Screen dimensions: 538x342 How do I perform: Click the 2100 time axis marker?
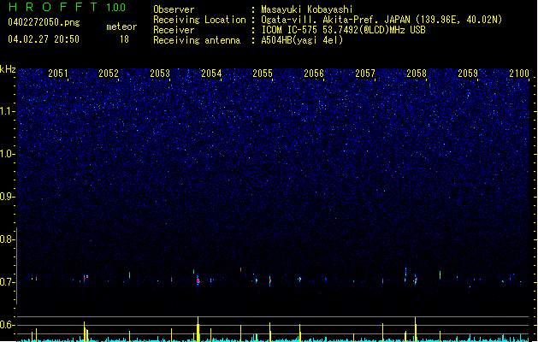click(x=519, y=74)
